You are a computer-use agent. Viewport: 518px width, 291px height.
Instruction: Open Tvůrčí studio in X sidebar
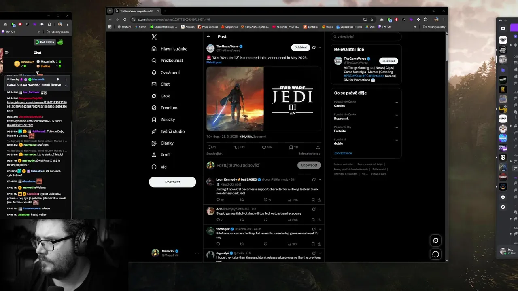click(x=168, y=131)
